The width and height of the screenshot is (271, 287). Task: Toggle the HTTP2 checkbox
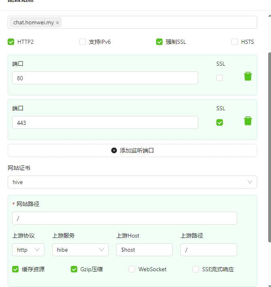click(x=11, y=42)
